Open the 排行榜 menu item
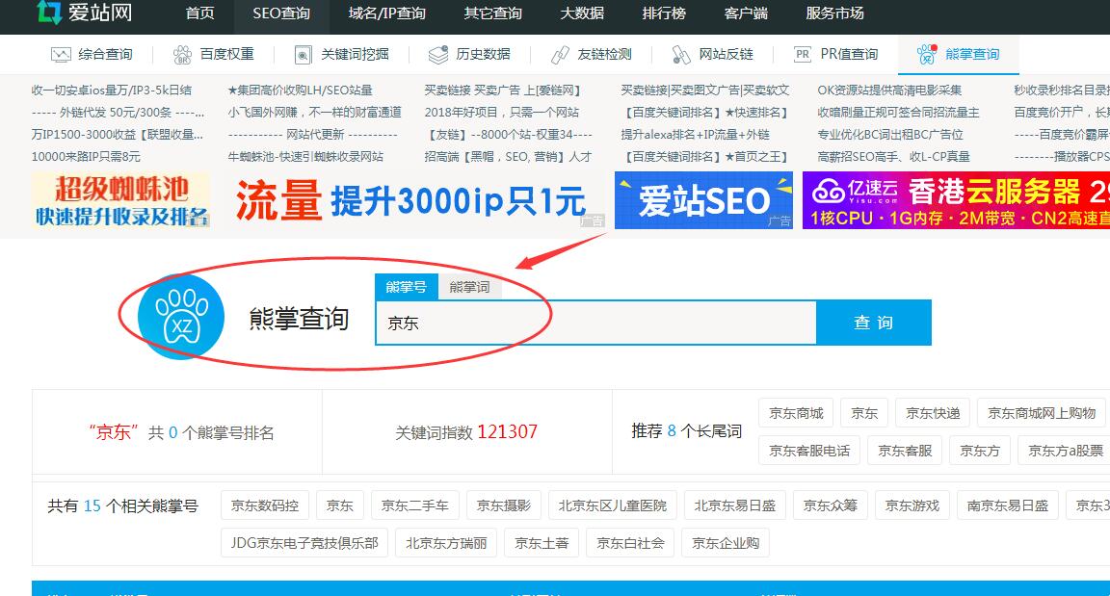 pyautogui.click(x=664, y=13)
